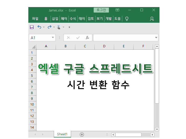Image resolution: width=186 pixels, height=139 pixels.
Task: Click the vertical scrollbar down arrow
Action: 157,129
